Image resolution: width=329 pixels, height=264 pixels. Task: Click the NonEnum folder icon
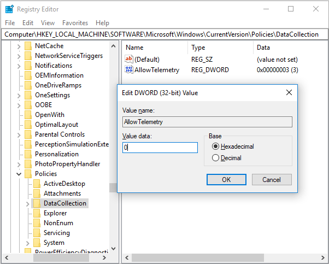(x=37, y=223)
